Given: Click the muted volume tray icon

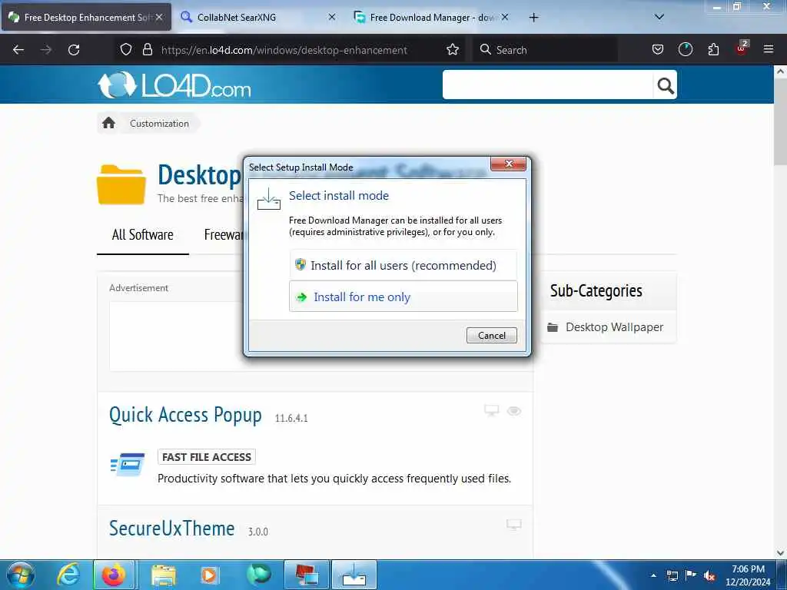Looking at the screenshot, I should (709, 575).
